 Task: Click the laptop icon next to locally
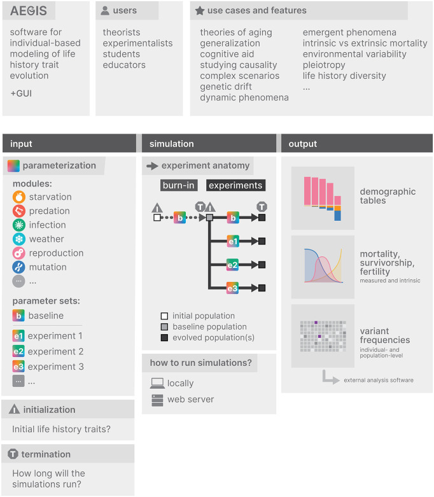157,383
